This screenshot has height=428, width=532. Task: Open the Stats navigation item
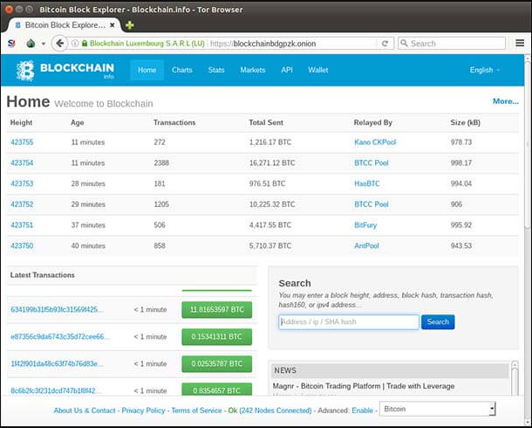tap(216, 70)
